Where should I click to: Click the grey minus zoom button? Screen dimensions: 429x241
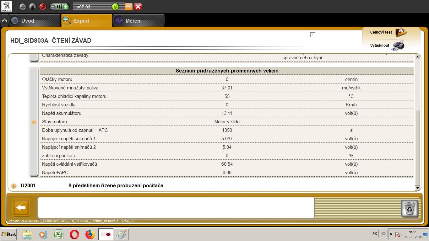53,7
